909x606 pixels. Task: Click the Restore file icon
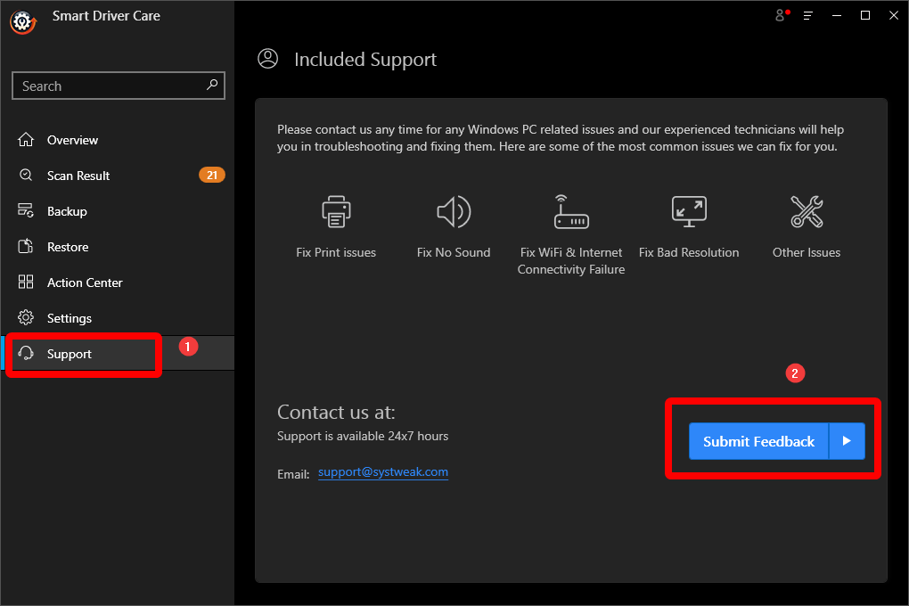[x=26, y=247]
